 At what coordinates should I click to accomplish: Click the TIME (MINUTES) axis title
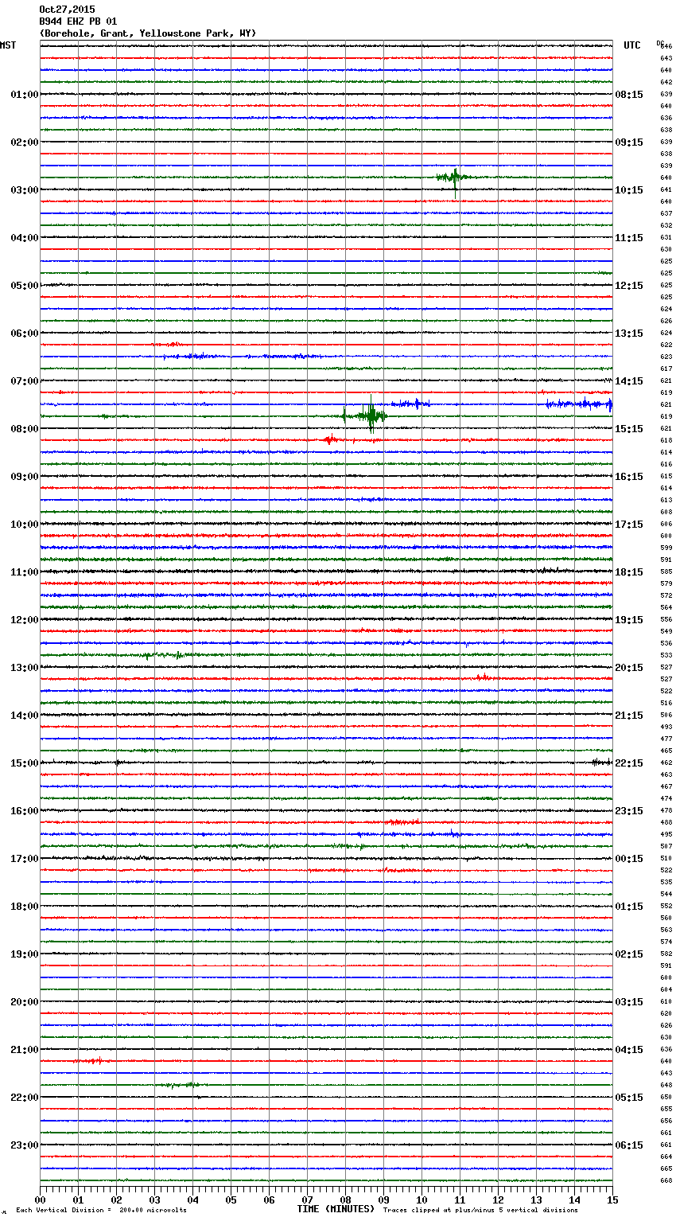pyautogui.click(x=336, y=1209)
